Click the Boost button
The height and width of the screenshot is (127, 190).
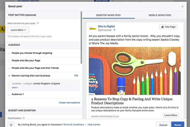pyautogui.click(x=178, y=125)
